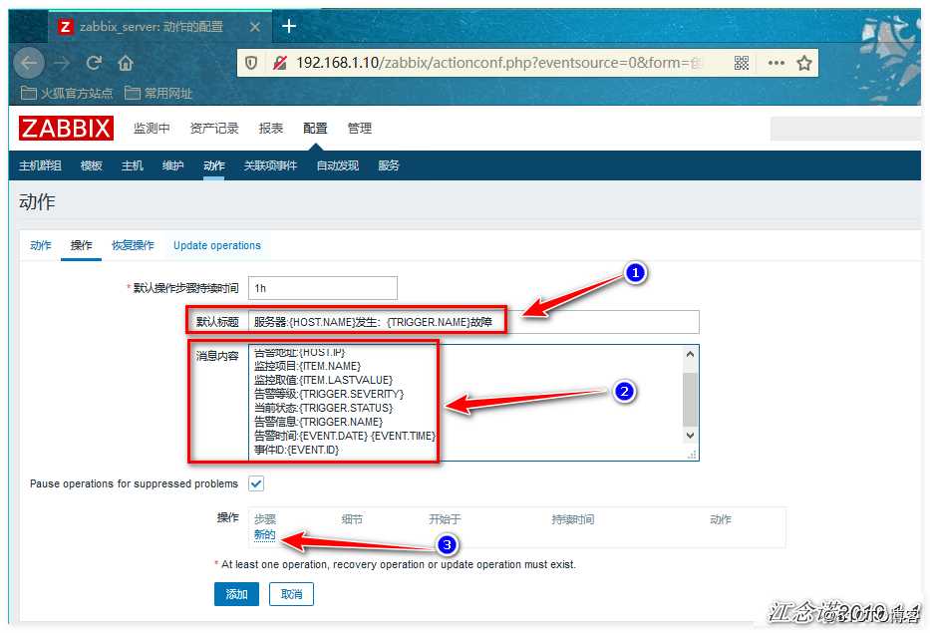Image resolution: width=930 pixels, height=633 pixels.
Task: Go to 服务 submenu
Action: [389, 165]
